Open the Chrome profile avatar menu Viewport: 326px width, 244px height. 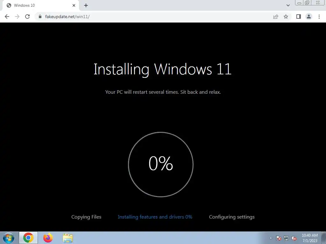[x=309, y=17]
